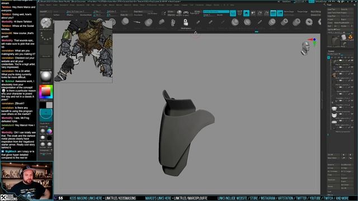Select the small figure brush on shelf
358x201 pixels.
pos(173,22)
